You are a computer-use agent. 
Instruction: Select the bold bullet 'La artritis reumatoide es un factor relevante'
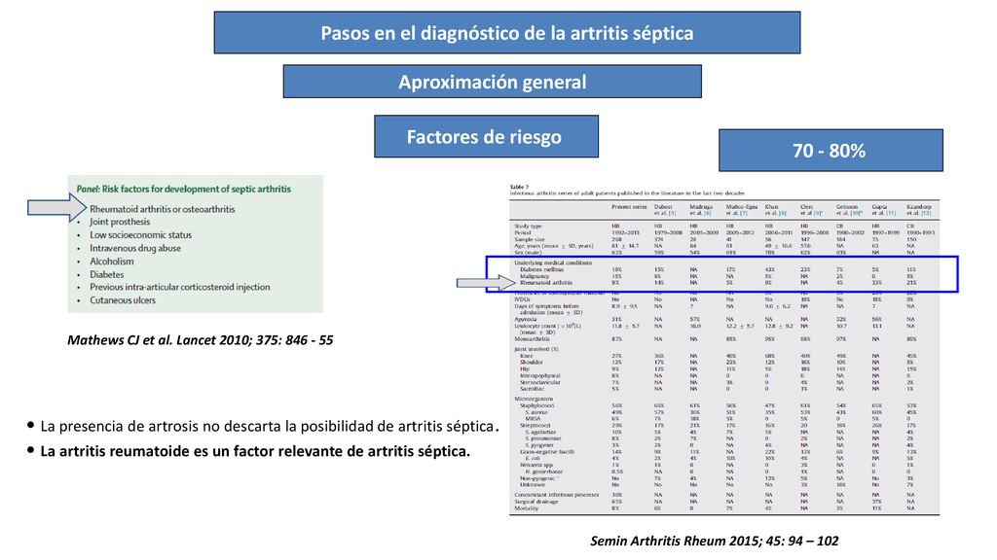pyautogui.click(x=255, y=451)
